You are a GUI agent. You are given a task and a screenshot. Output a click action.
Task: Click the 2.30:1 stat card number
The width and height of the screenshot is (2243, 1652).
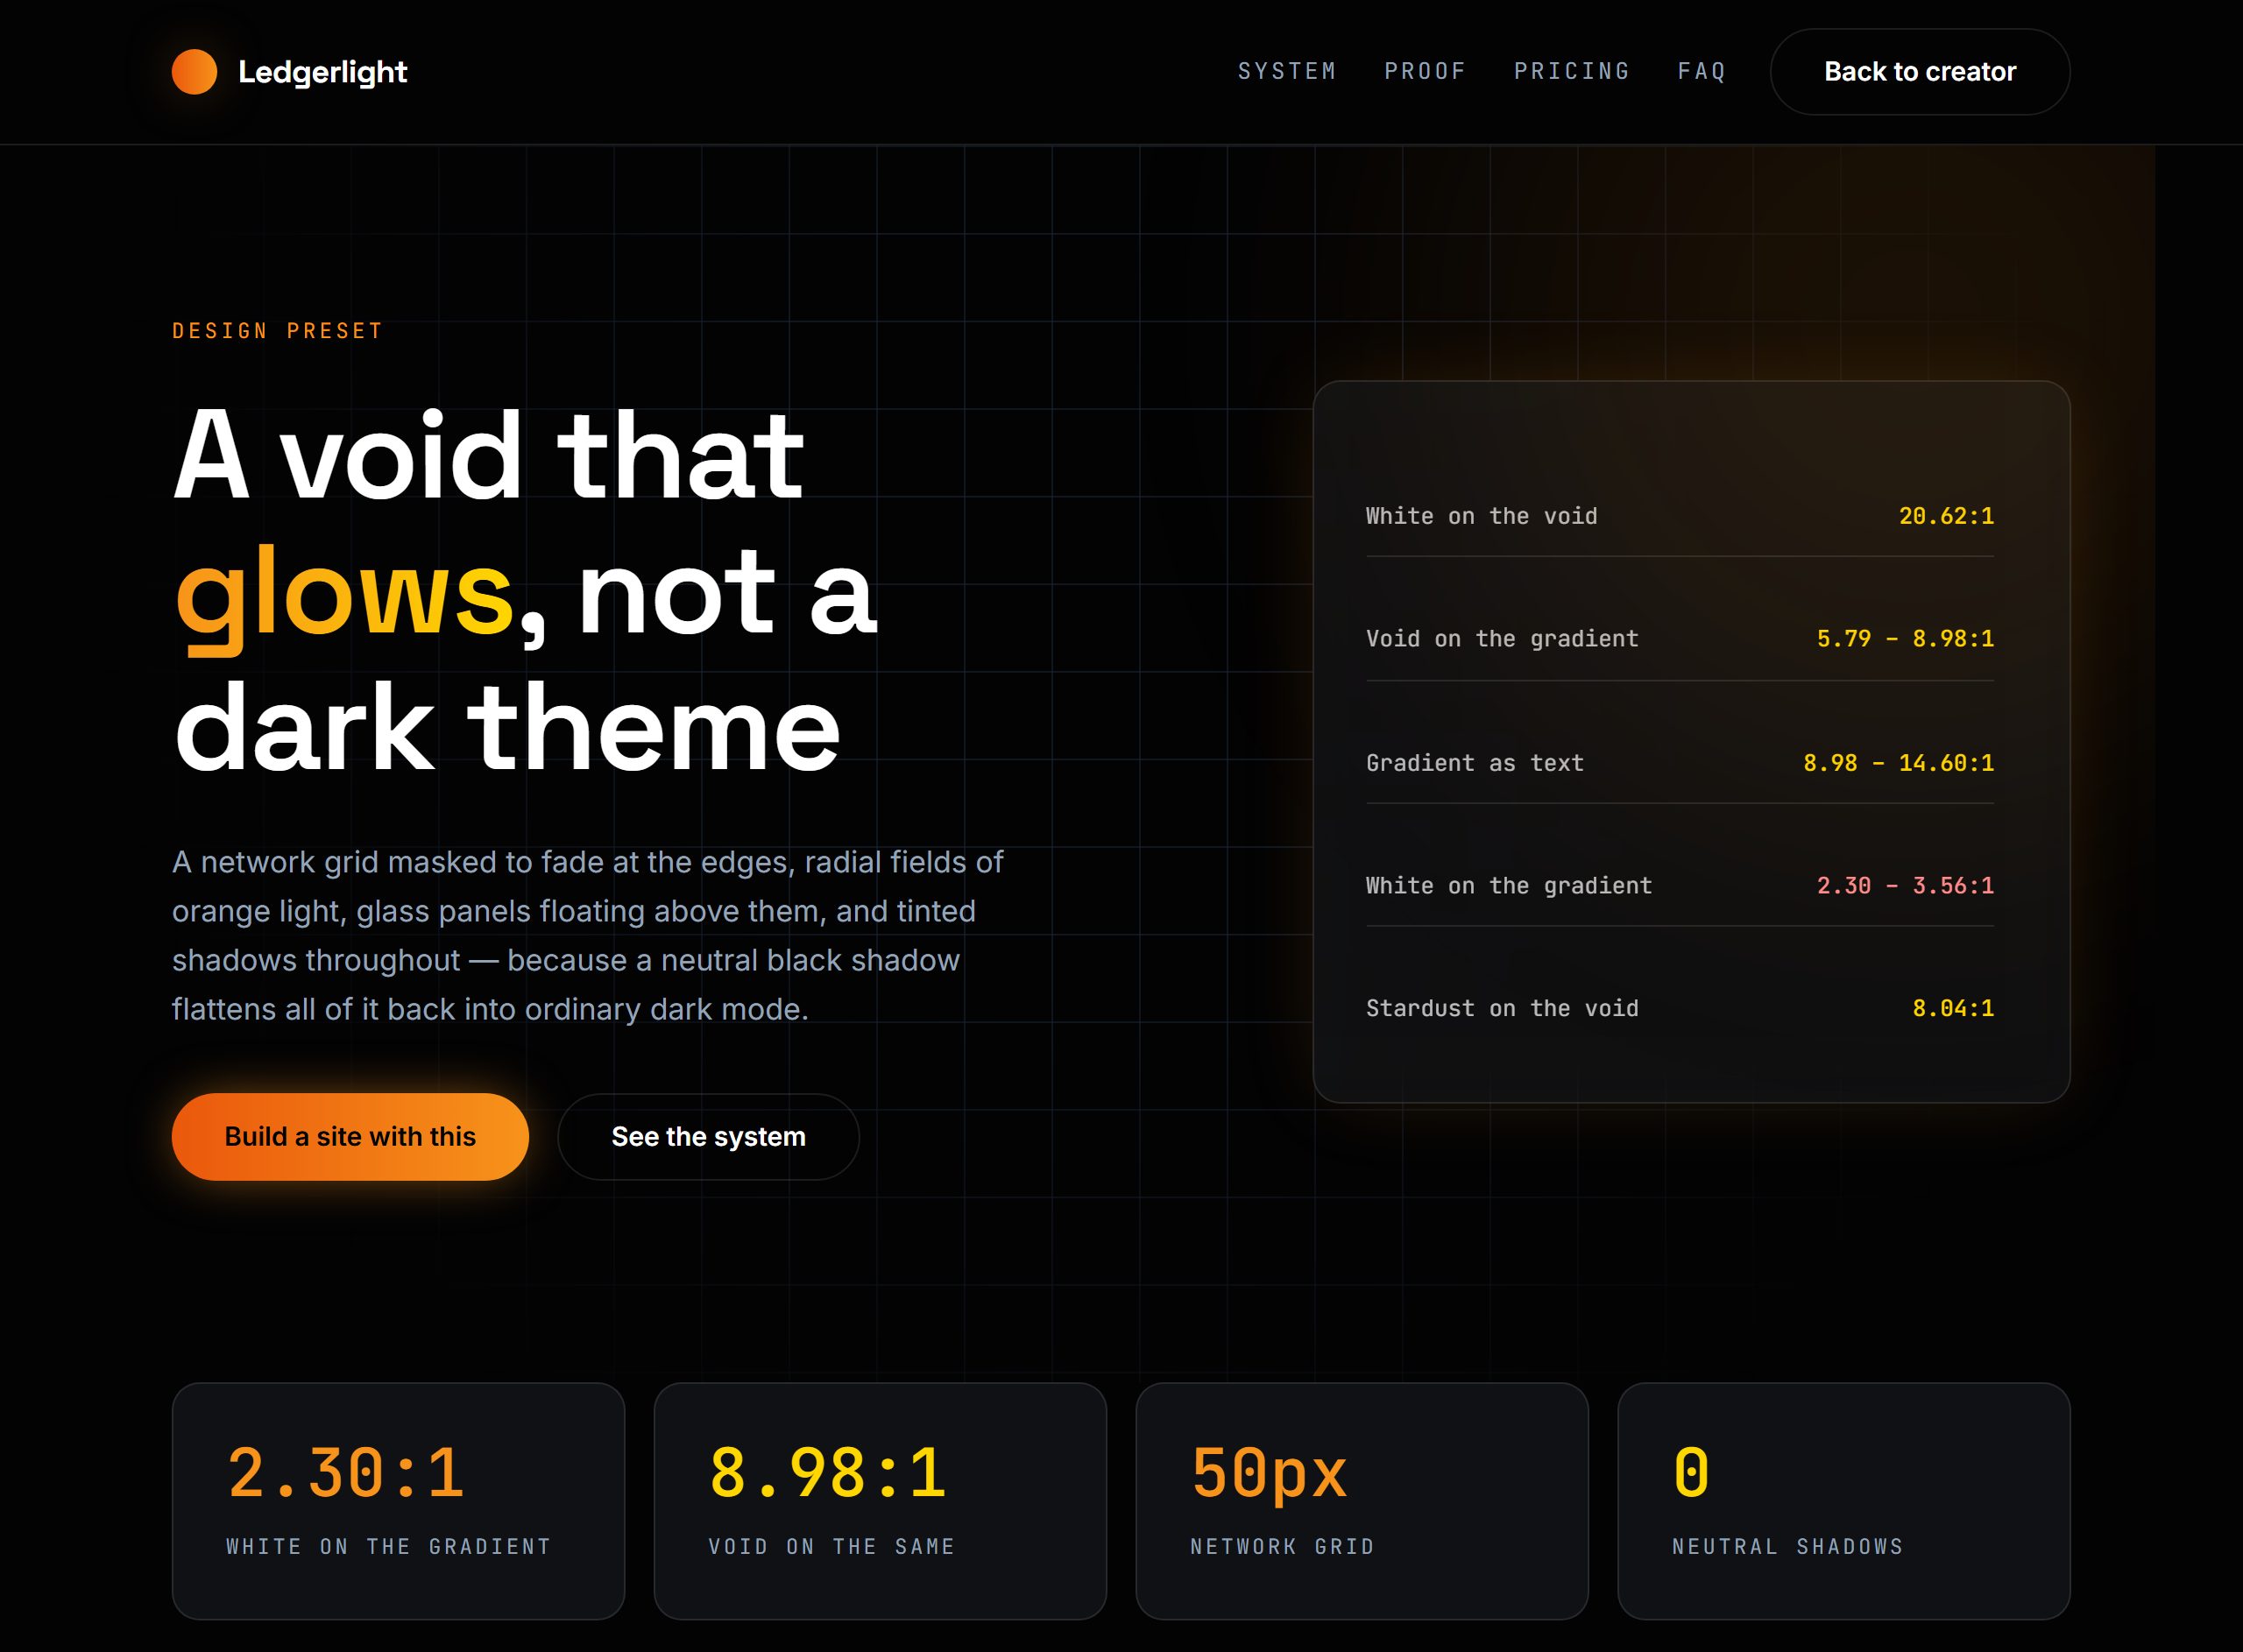346,1474
